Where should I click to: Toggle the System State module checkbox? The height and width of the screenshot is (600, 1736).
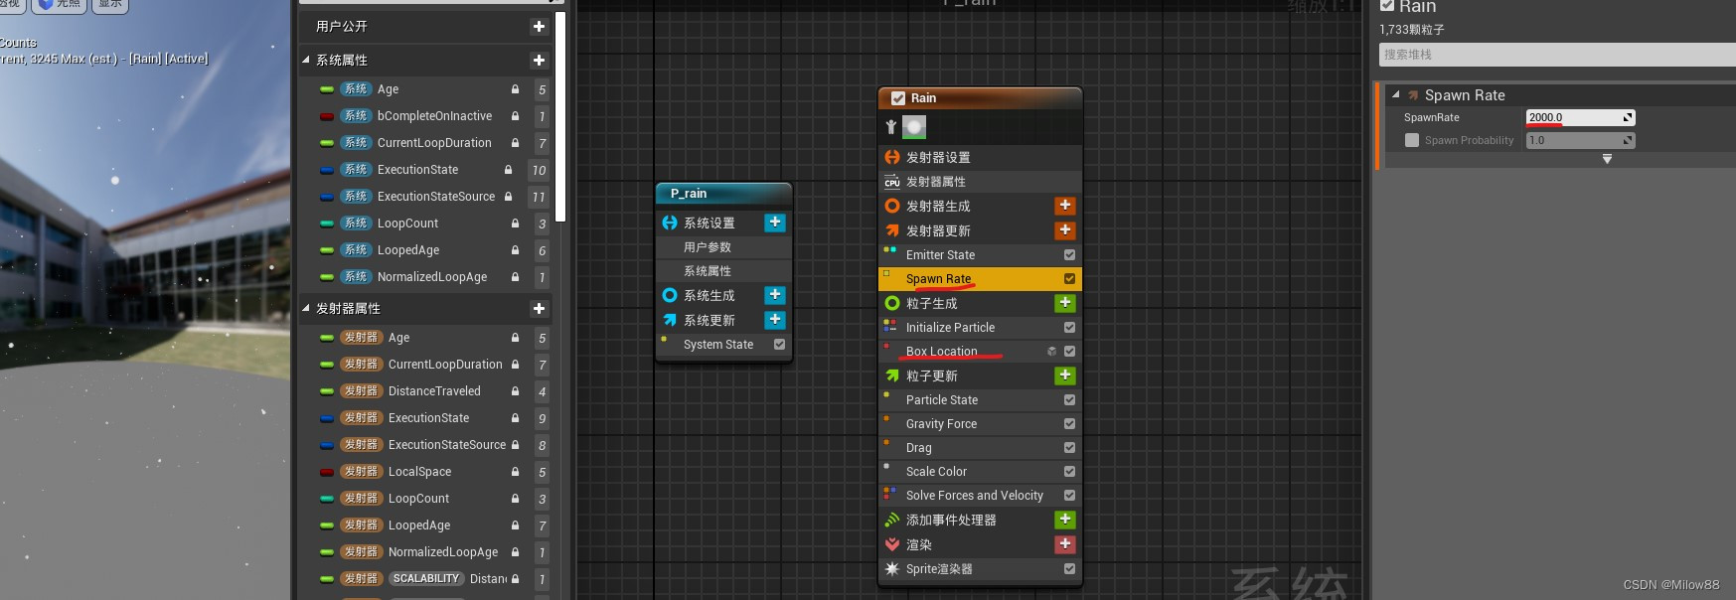779,345
